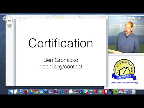Click the Play slideshow button in Keynote toolbar
The width and height of the screenshot is (144, 108).
(x=31, y=17)
